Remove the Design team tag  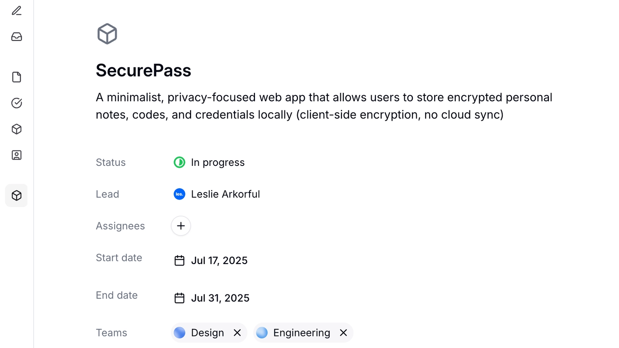pos(237,333)
